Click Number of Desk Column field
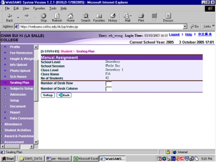 (108, 89)
